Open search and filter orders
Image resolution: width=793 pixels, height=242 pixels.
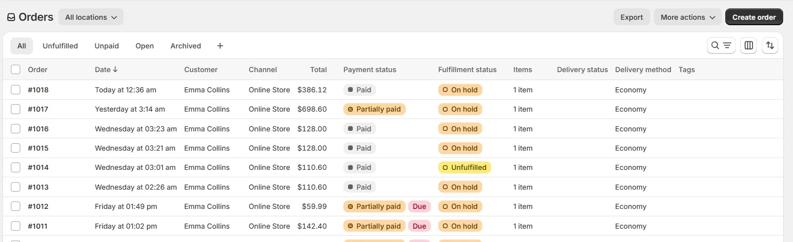click(x=721, y=45)
